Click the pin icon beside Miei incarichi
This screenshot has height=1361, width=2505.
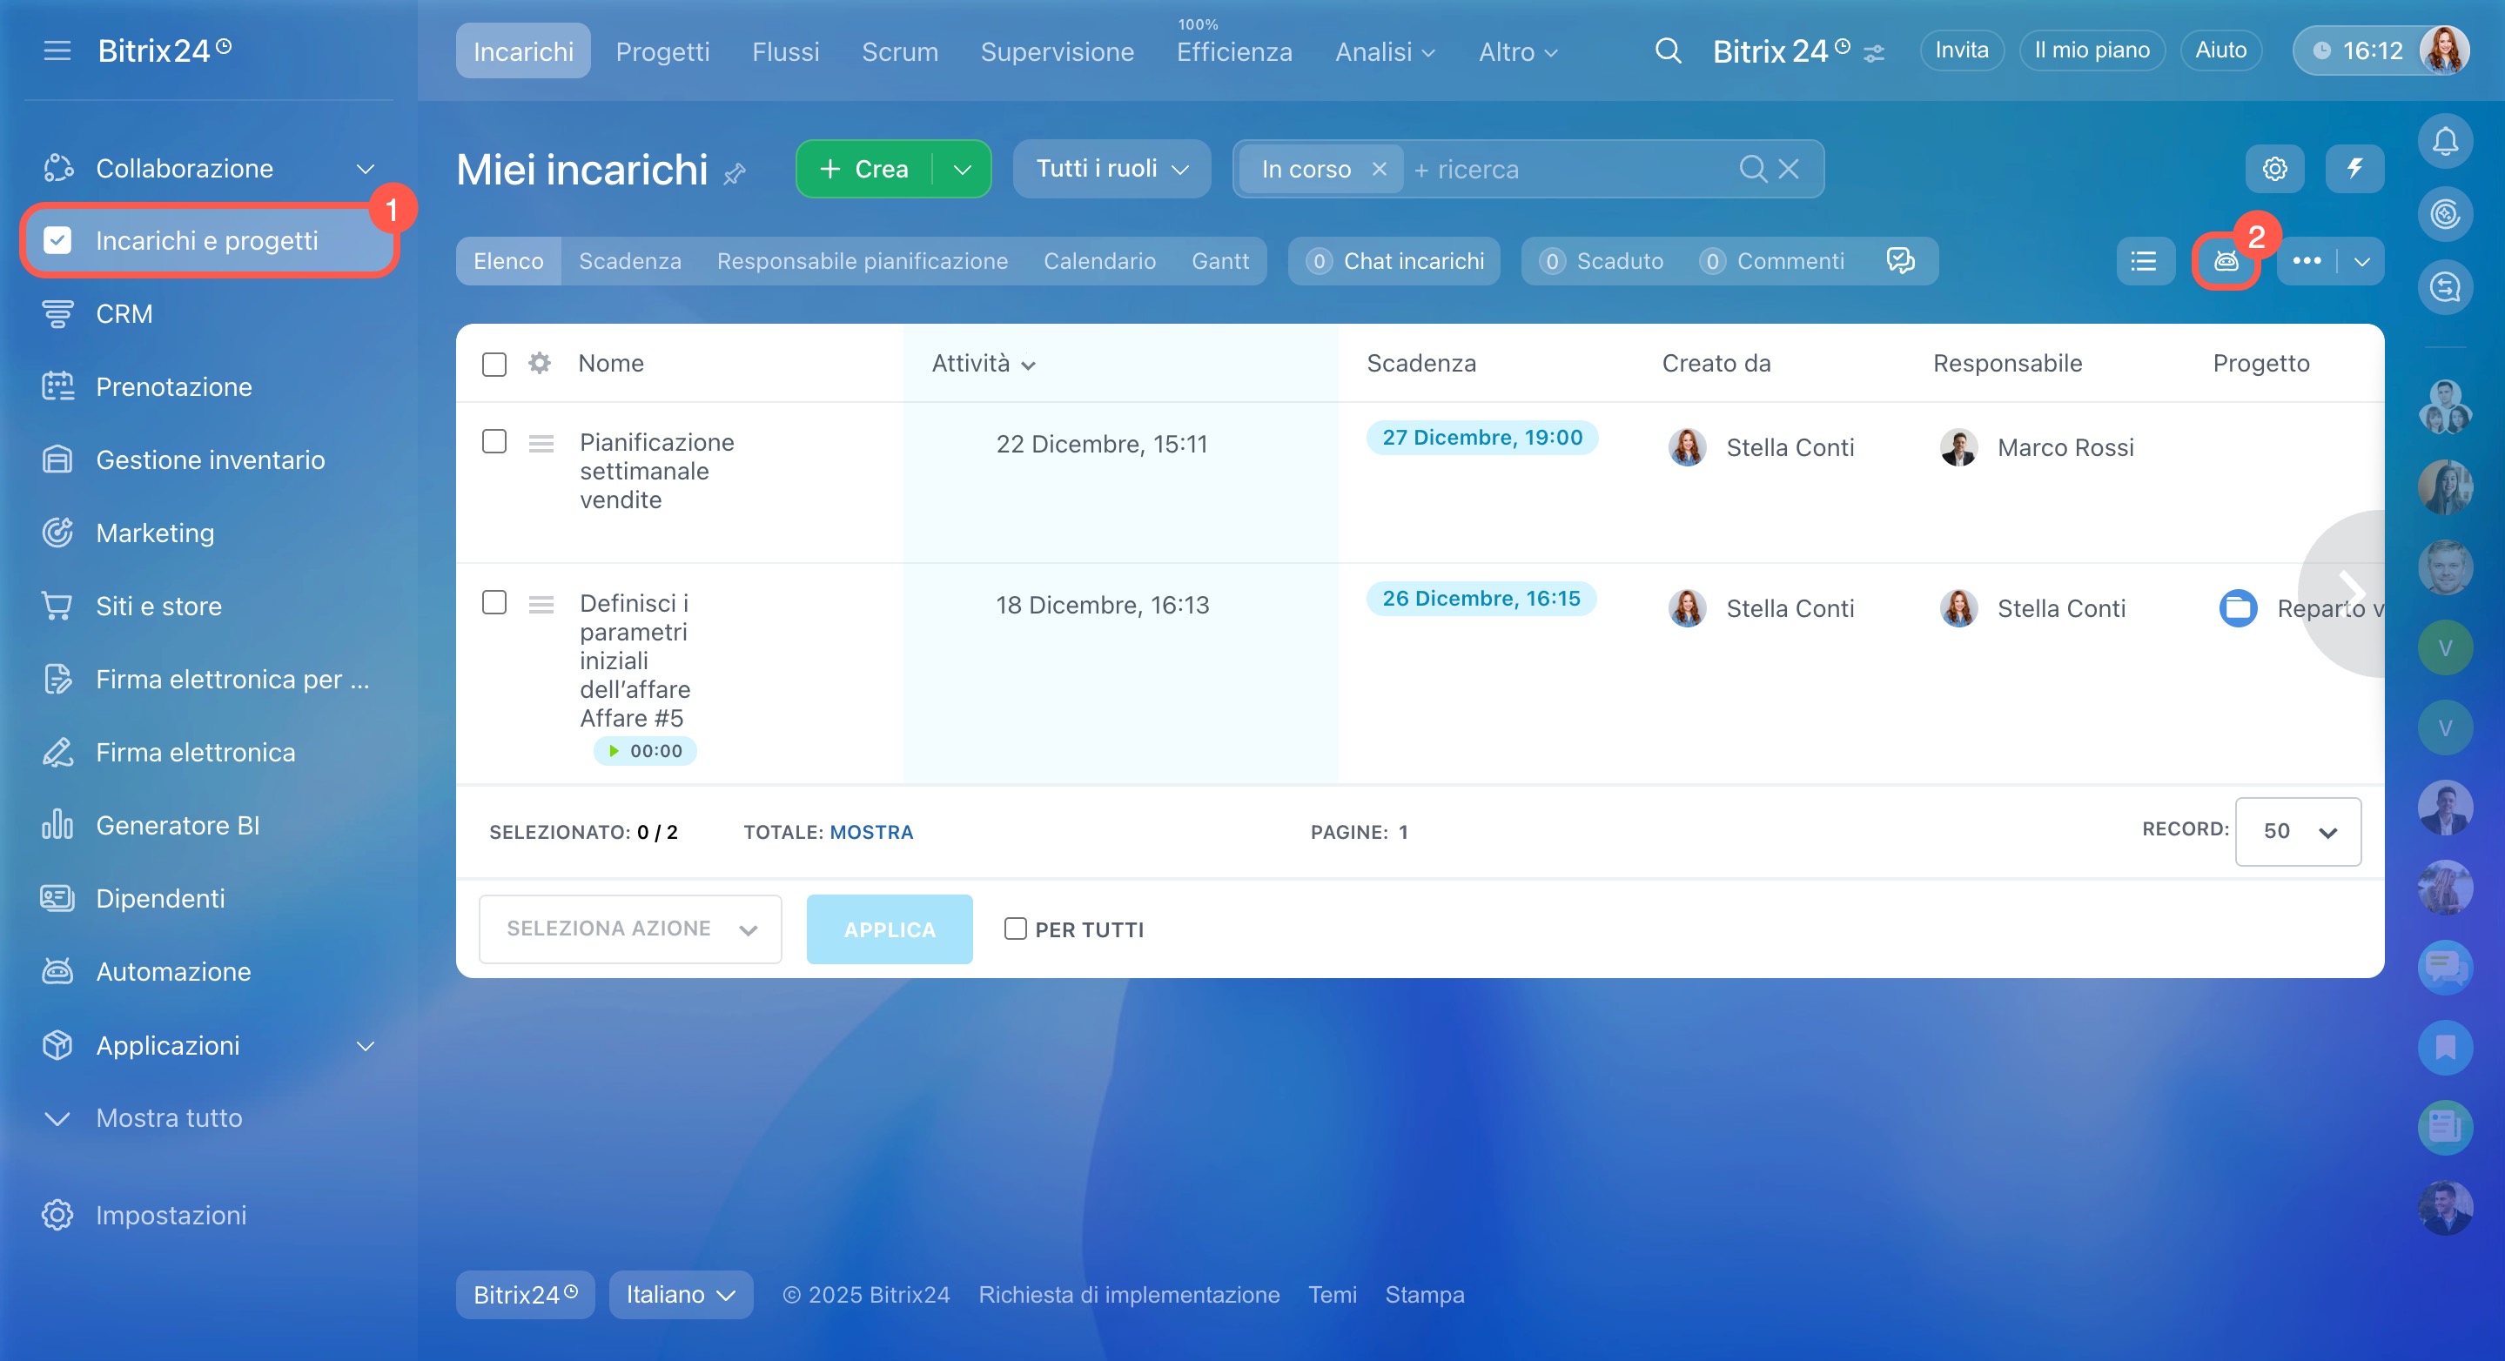click(735, 174)
